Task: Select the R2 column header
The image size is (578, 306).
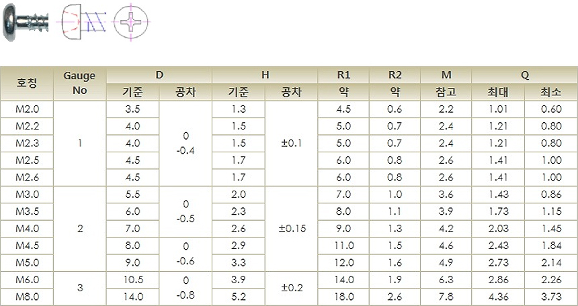Action: pyautogui.click(x=395, y=75)
